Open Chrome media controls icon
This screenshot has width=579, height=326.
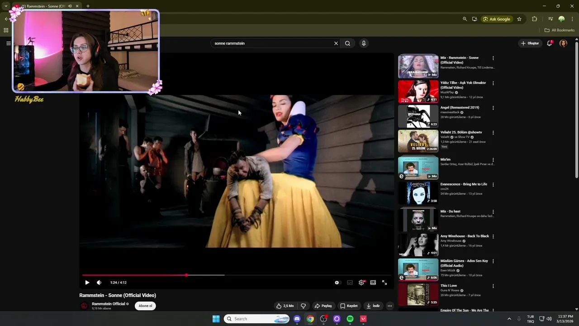(x=551, y=19)
